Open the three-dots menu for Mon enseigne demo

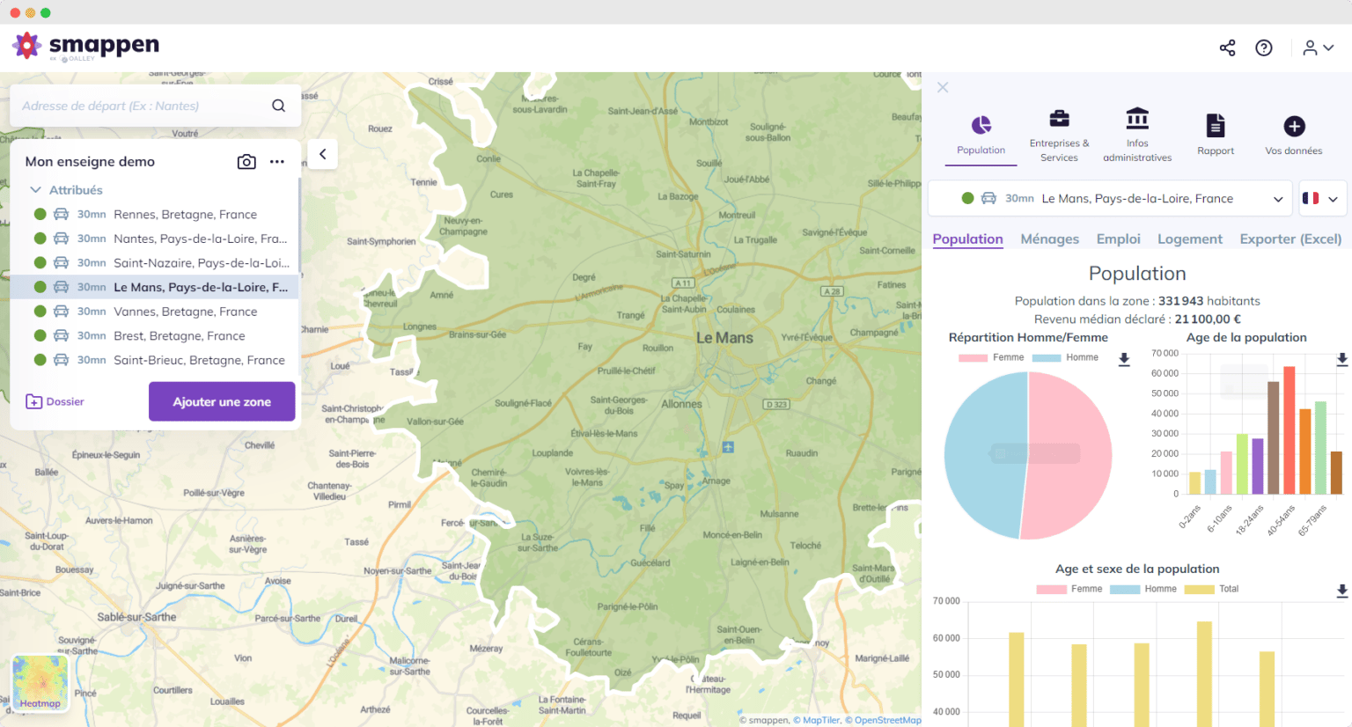tap(277, 162)
